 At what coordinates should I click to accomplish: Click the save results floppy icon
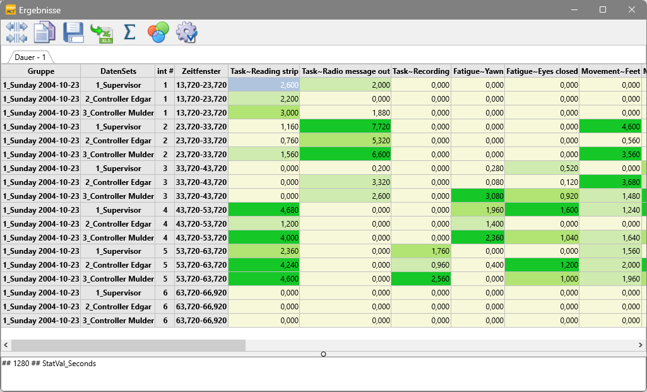(x=73, y=32)
